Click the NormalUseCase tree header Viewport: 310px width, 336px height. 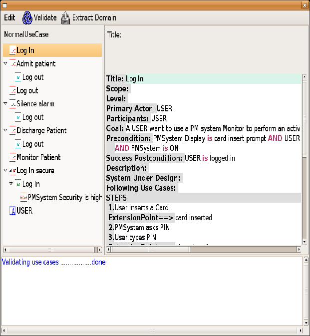(x=26, y=34)
